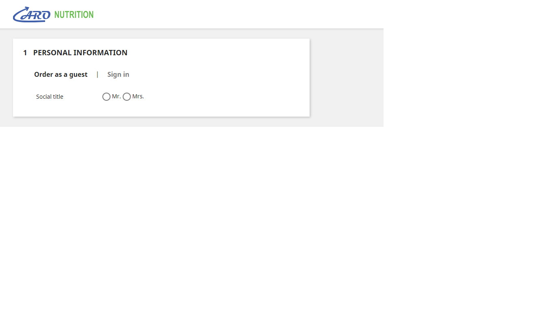Click empty header area beside the logo
Image resolution: width=555 pixels, height=312 pixels.
pos(244,14)
